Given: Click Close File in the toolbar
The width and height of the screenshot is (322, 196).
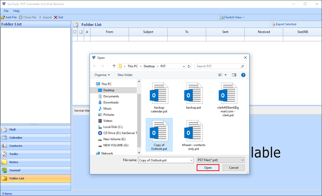Looking at the screenshot, I should tap(28, 17).
